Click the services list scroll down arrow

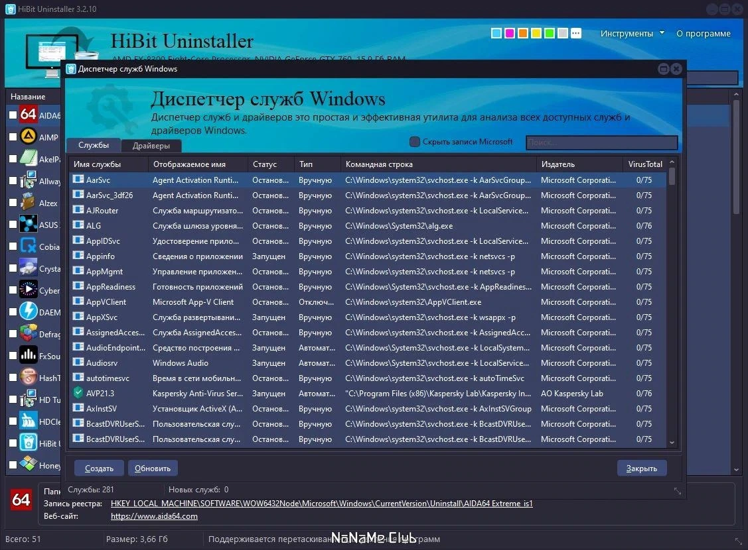pos(672,443)
